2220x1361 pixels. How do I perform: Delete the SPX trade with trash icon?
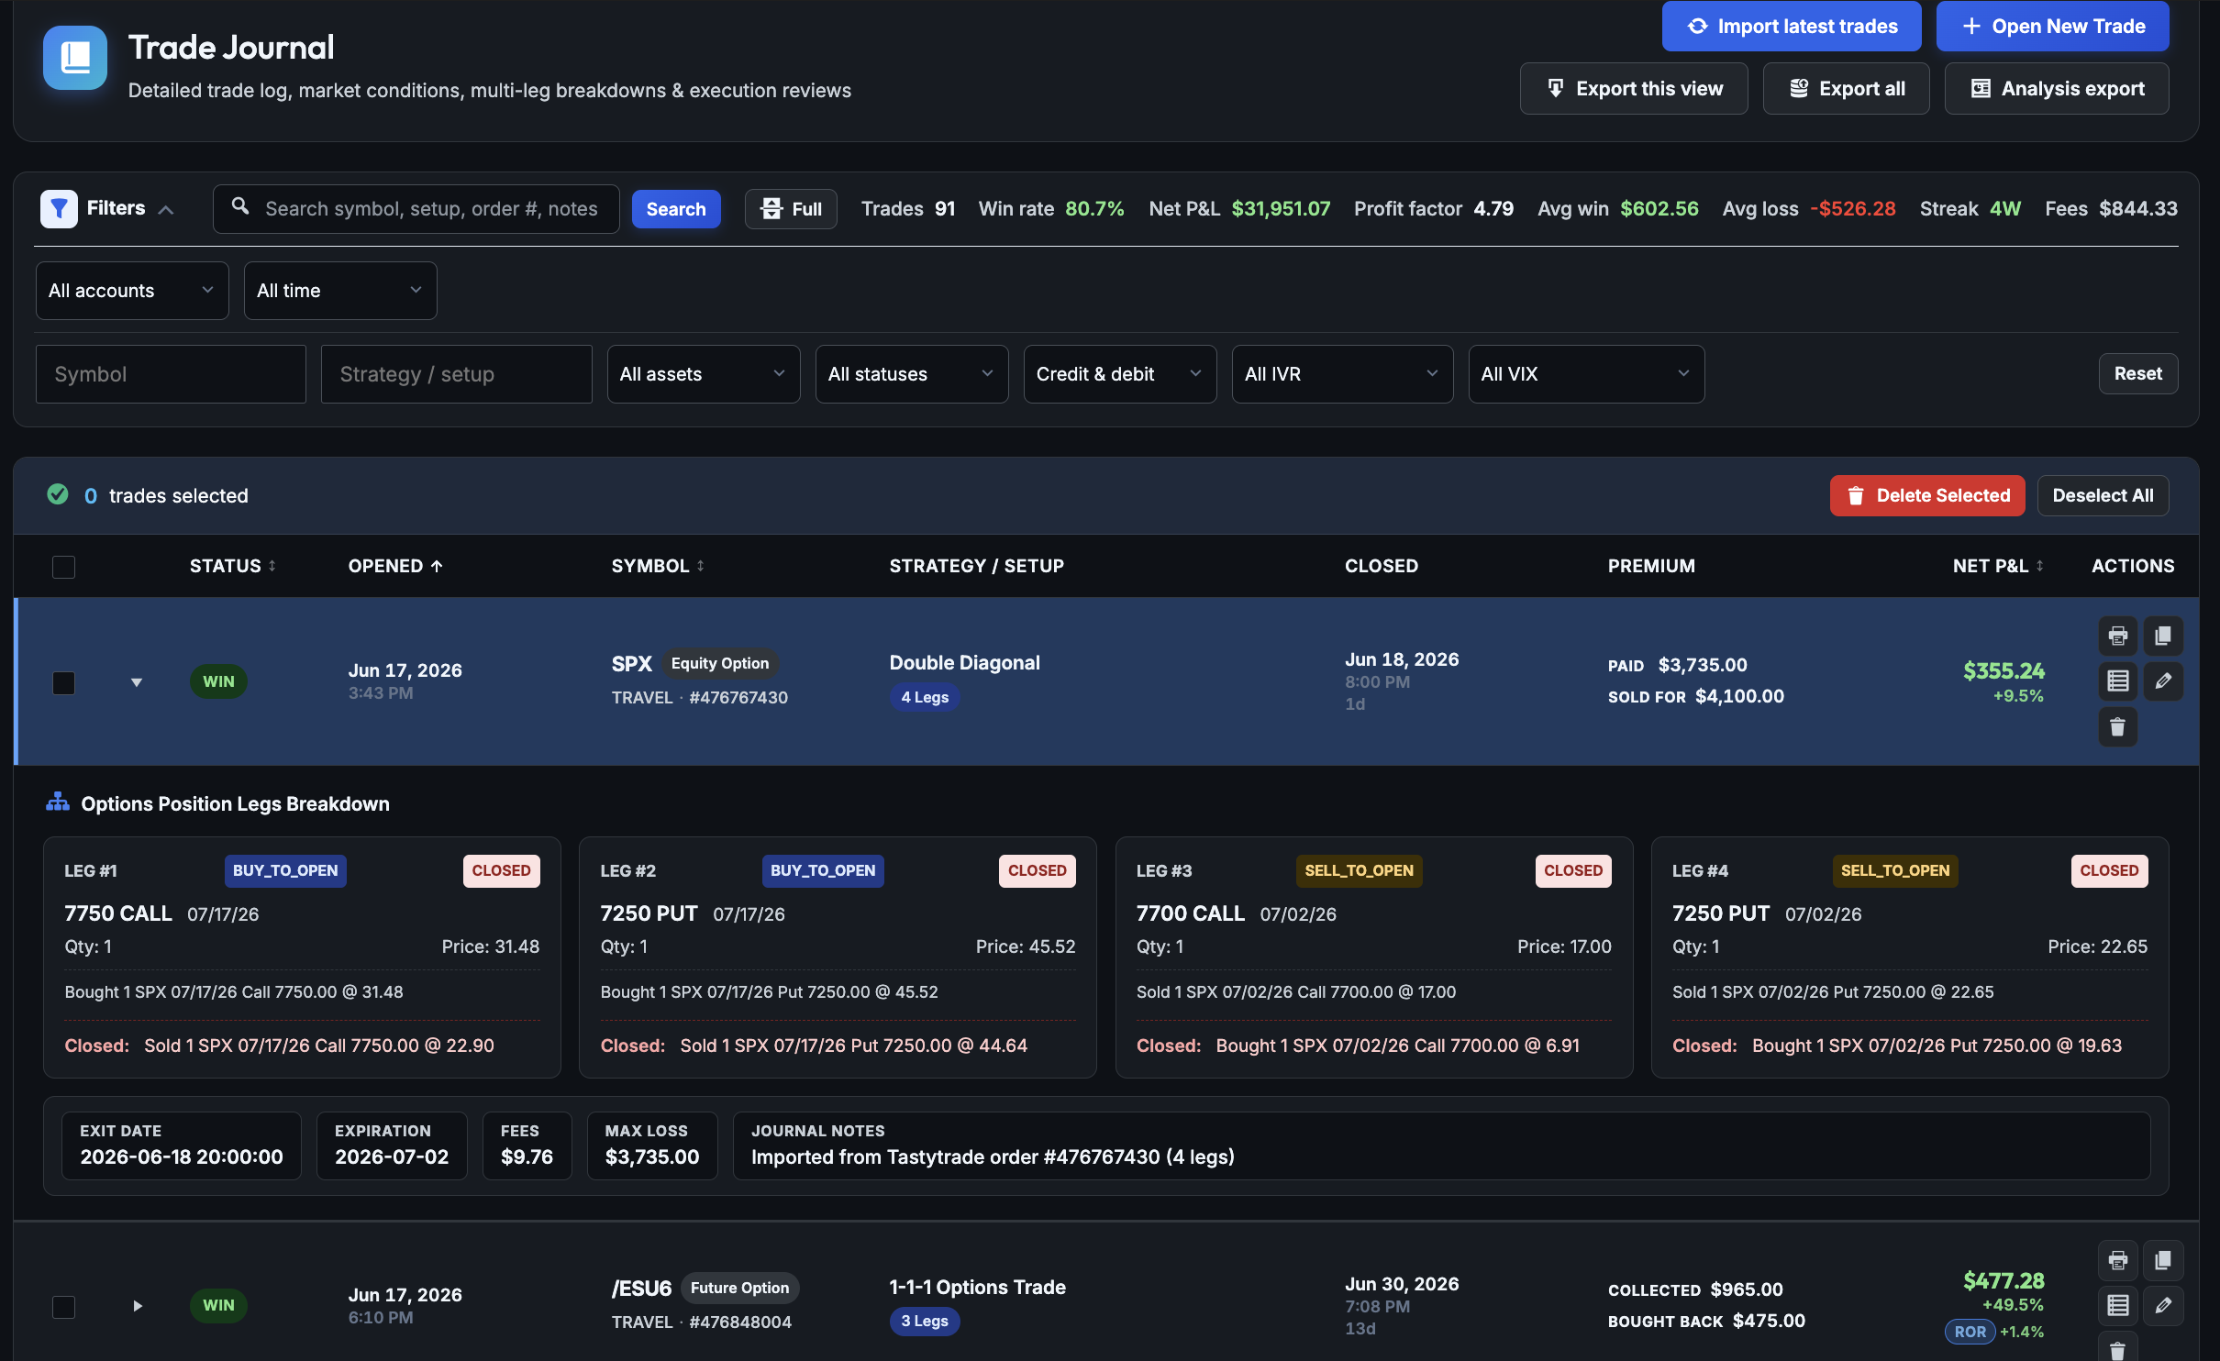click(x=2117, y=726)
